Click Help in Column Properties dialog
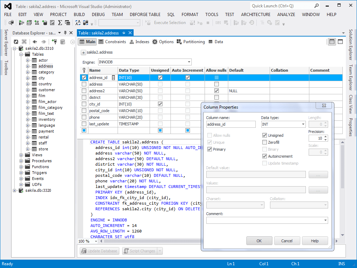Image resolution: width=357 pixels, height=268 pixels. (x=315, y=241)
